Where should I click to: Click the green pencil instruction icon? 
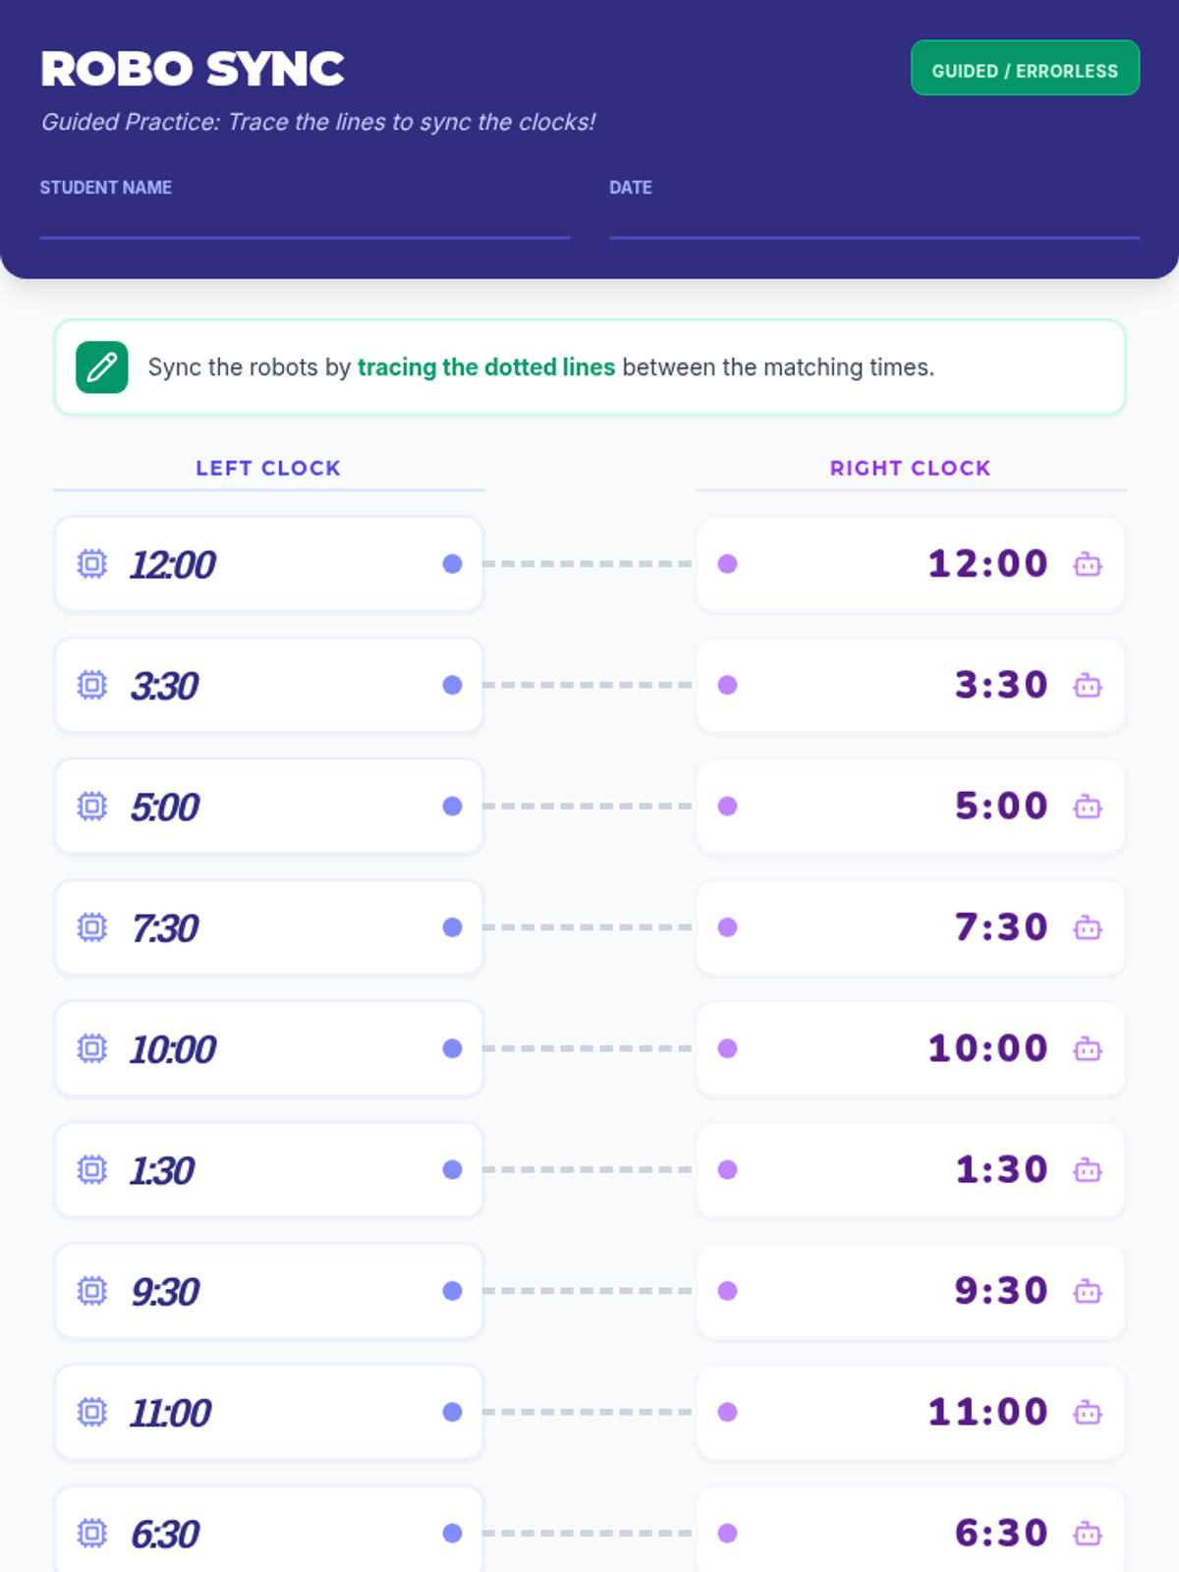pyautogui.click(x=102, y=367)
